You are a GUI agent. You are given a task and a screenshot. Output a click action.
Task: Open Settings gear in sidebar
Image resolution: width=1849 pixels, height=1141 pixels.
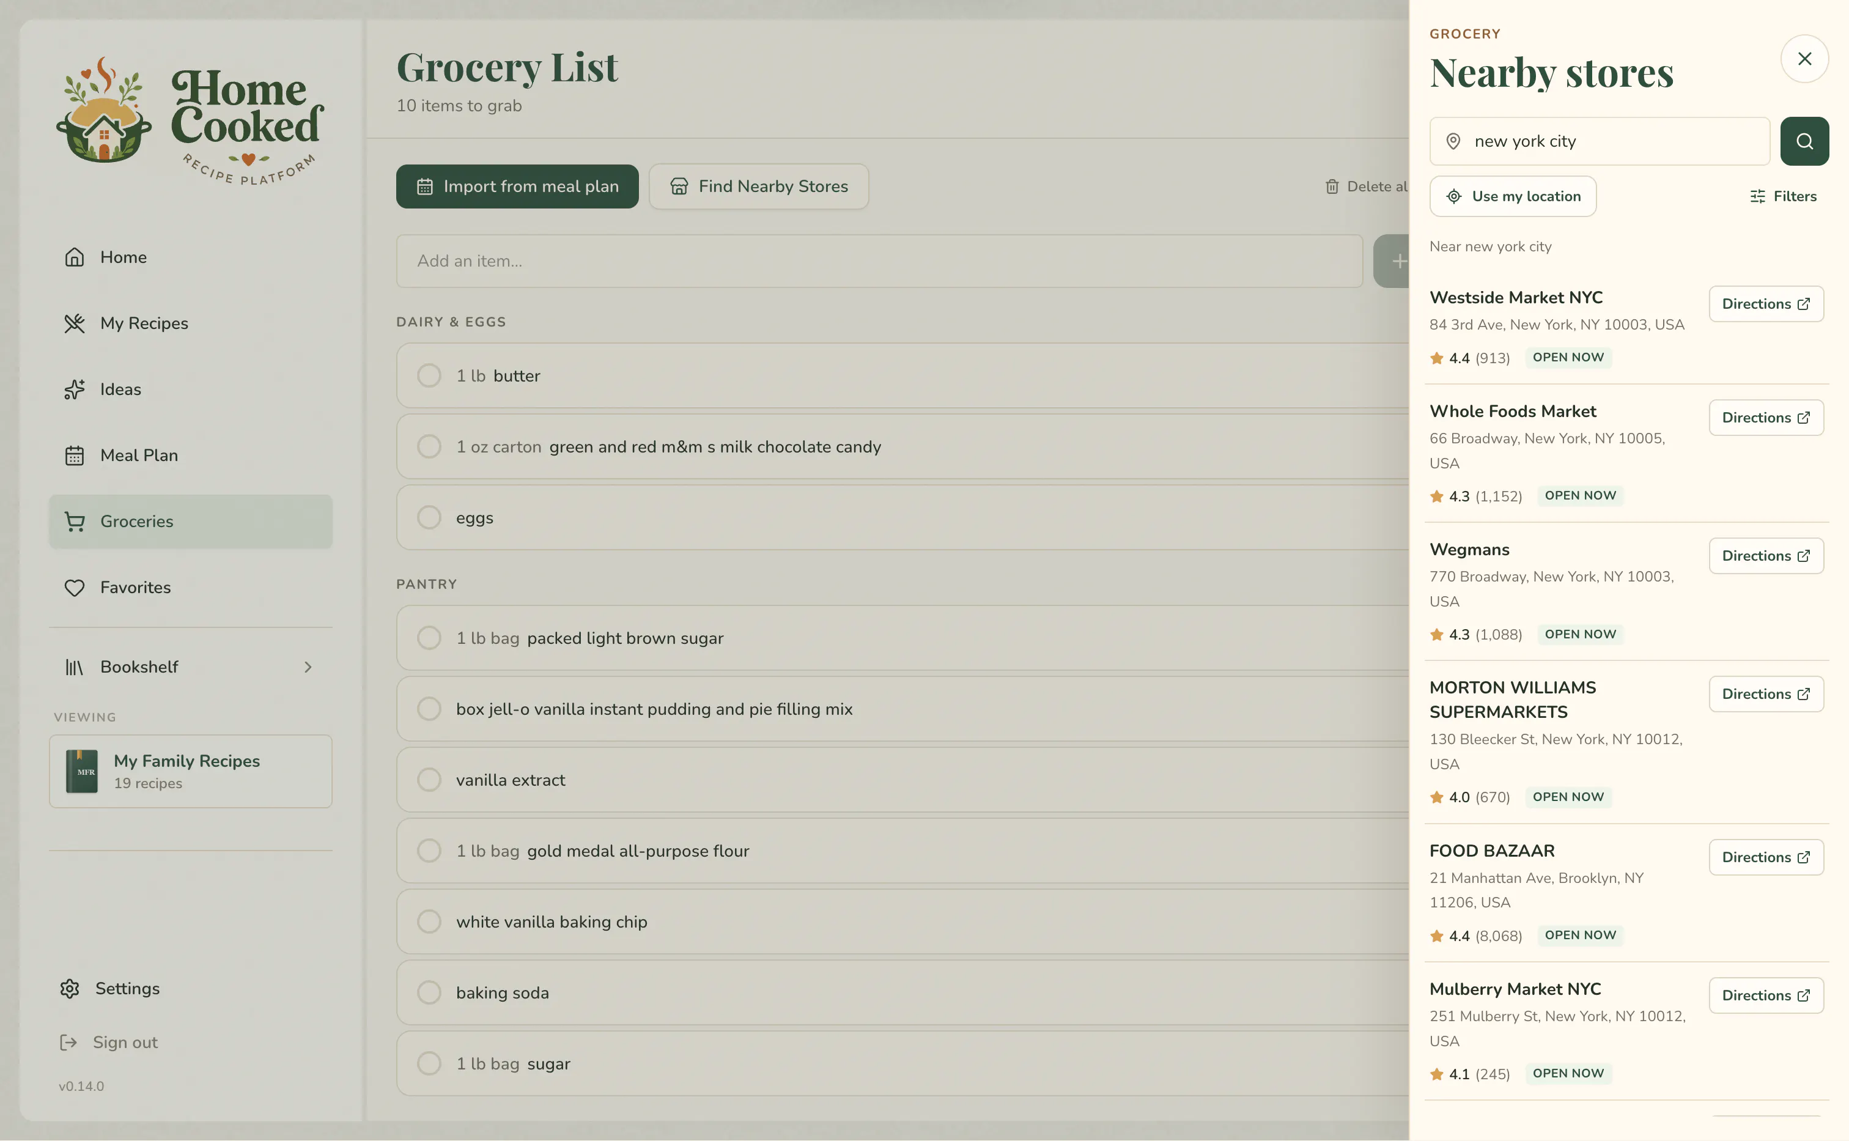[70, 989]
